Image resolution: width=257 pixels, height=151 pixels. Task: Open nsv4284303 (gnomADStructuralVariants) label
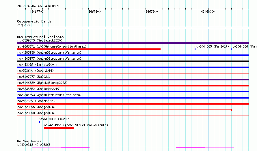tap(49, 95)
